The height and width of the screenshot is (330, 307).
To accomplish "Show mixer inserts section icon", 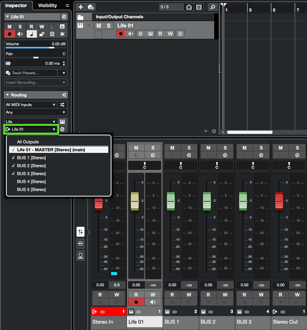I will coord(81,243).
